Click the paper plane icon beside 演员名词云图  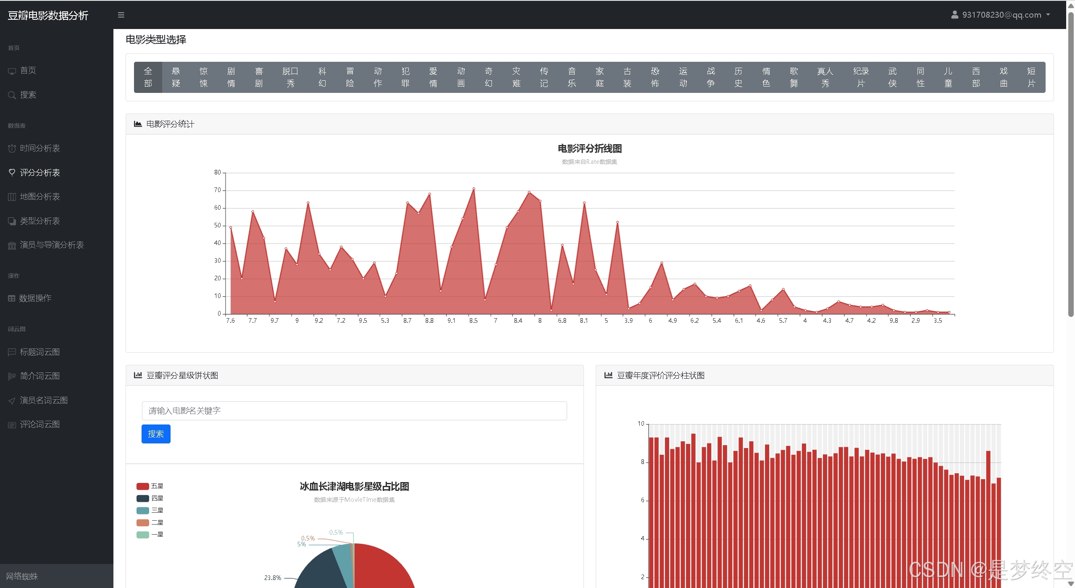12,401
